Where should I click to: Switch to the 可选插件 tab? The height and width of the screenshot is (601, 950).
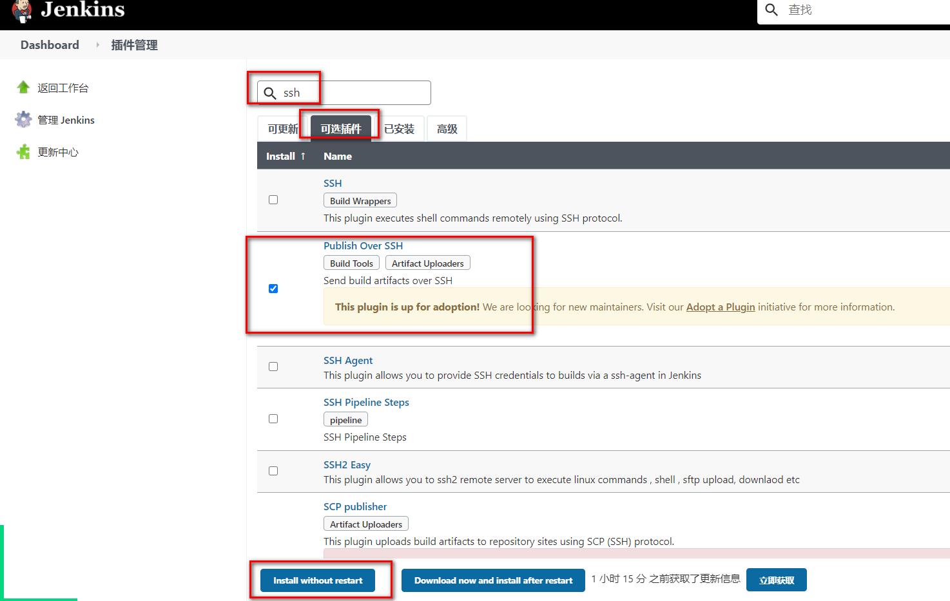(x=341, y=129)
